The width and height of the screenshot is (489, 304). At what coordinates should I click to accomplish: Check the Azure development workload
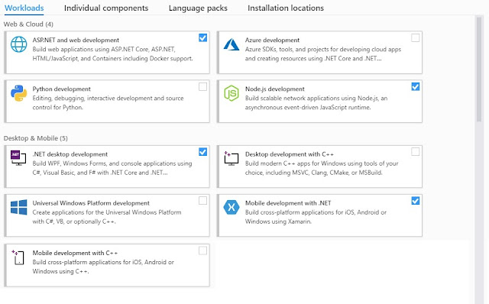click(x=416, y=37)
